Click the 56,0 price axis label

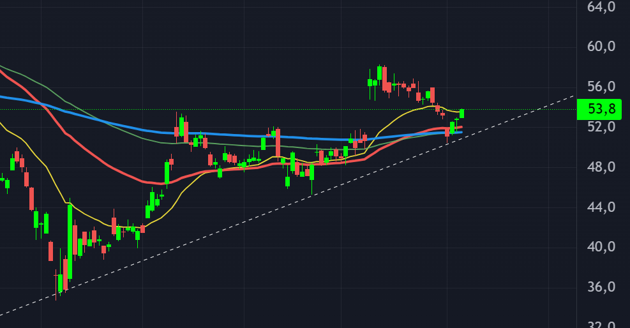click(601, 86)
